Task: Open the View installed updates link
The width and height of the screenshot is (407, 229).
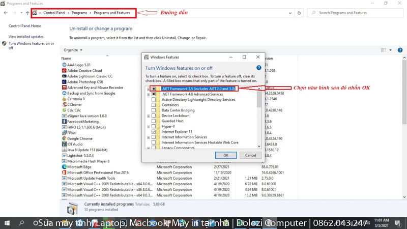Action: pyautogui.click(x=26, y=37)
